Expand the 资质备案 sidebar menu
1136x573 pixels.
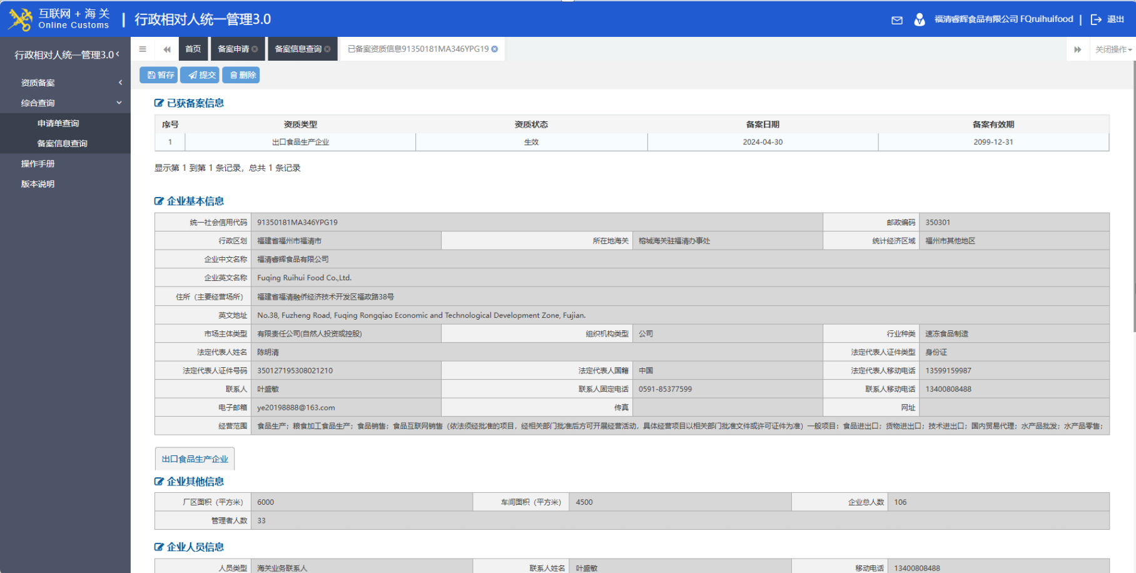point(65,83)
